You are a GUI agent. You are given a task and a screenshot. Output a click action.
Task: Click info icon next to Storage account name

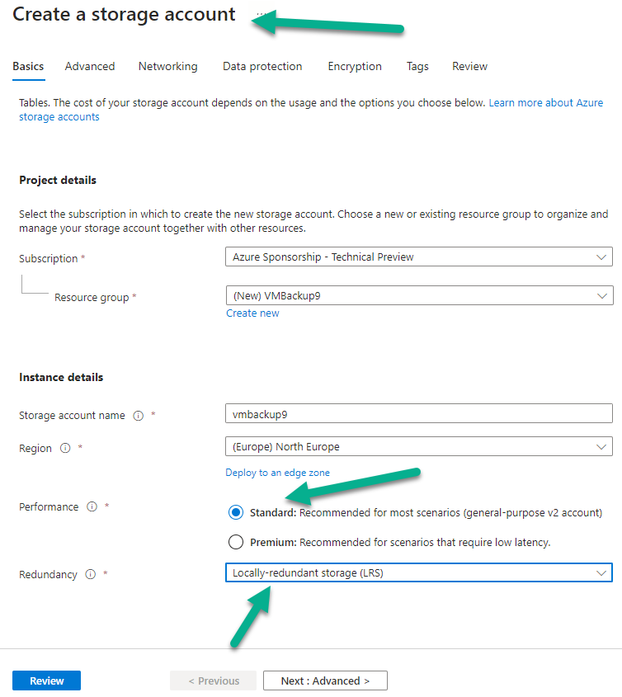139,416
